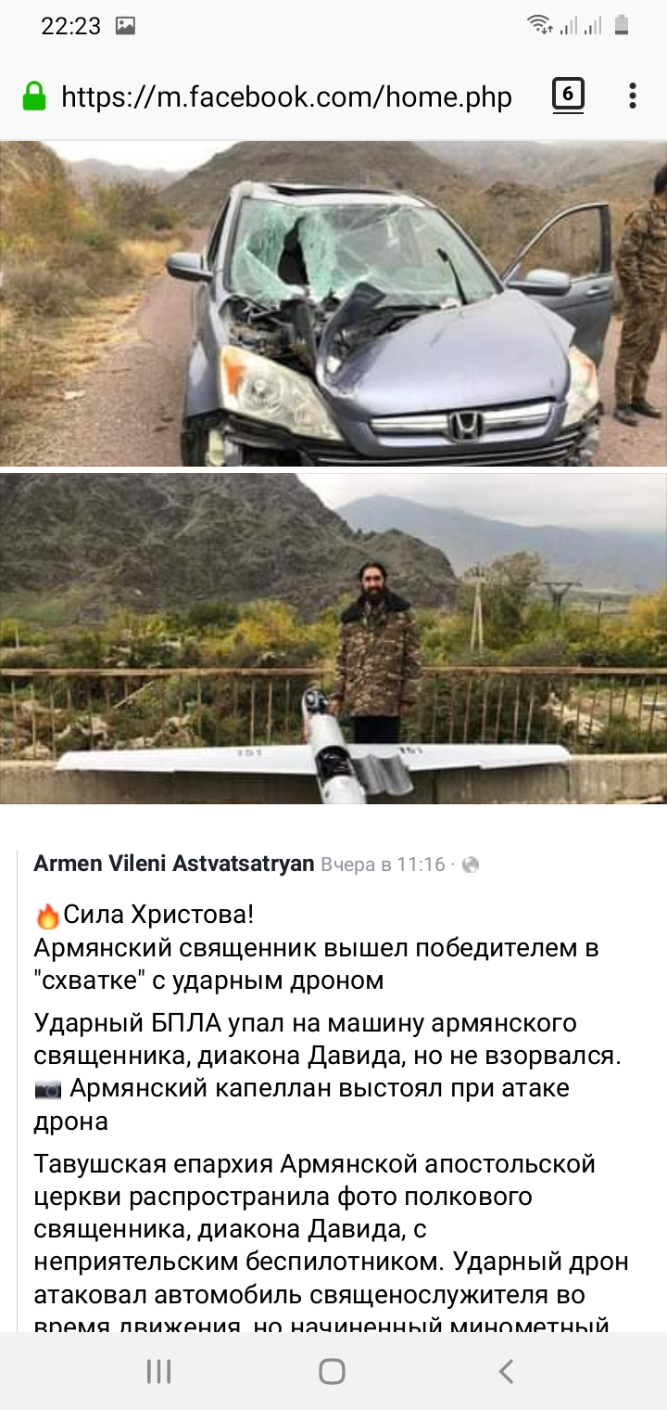Open the browser three-dot menu
Screen dimensions: 667x1410
(x=633, y=96)
